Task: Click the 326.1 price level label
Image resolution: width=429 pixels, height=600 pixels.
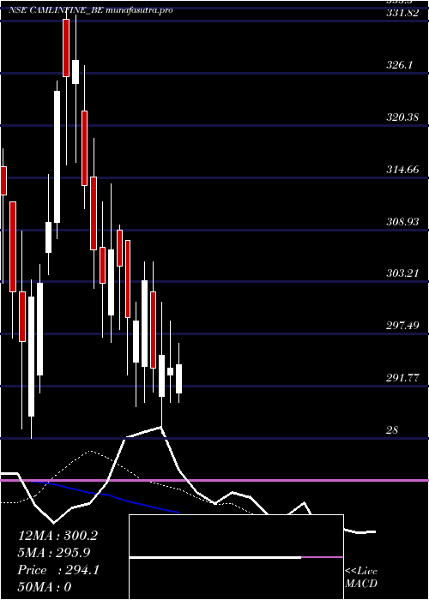Action: (x=399, y=64)
